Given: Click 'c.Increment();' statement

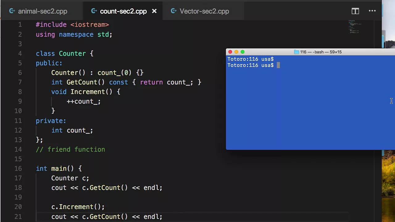Looking at the screenshot, I should [78, 207].
